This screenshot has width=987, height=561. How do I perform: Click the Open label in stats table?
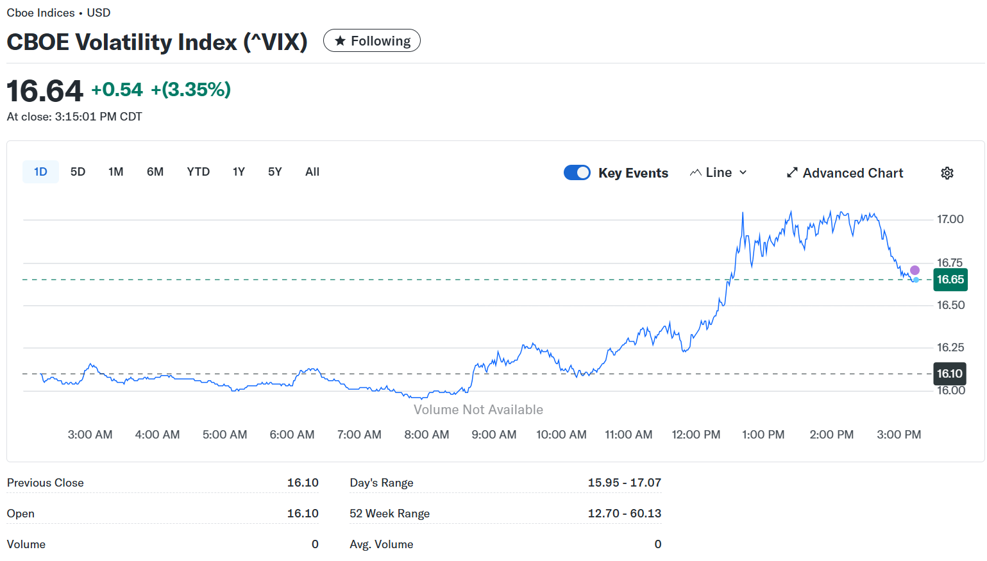pos(21,514)
